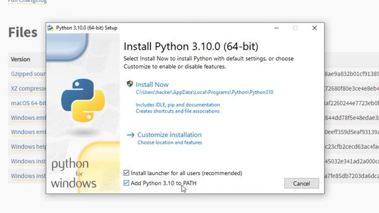Click the Install Now shield icon
Screen dimensions: 379x213
coord(130,84)
